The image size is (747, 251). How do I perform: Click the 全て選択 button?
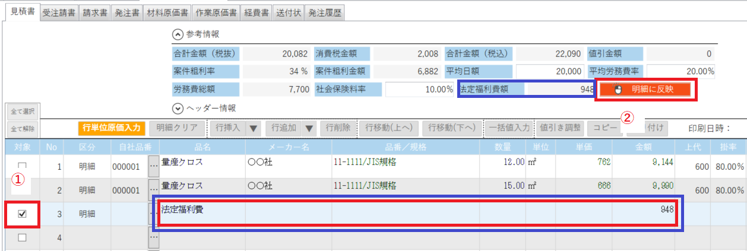[x=23, y=111]
